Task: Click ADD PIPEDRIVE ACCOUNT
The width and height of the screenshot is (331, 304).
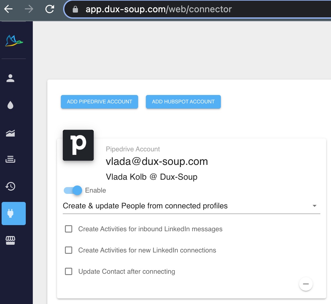Action: point(99,101)
